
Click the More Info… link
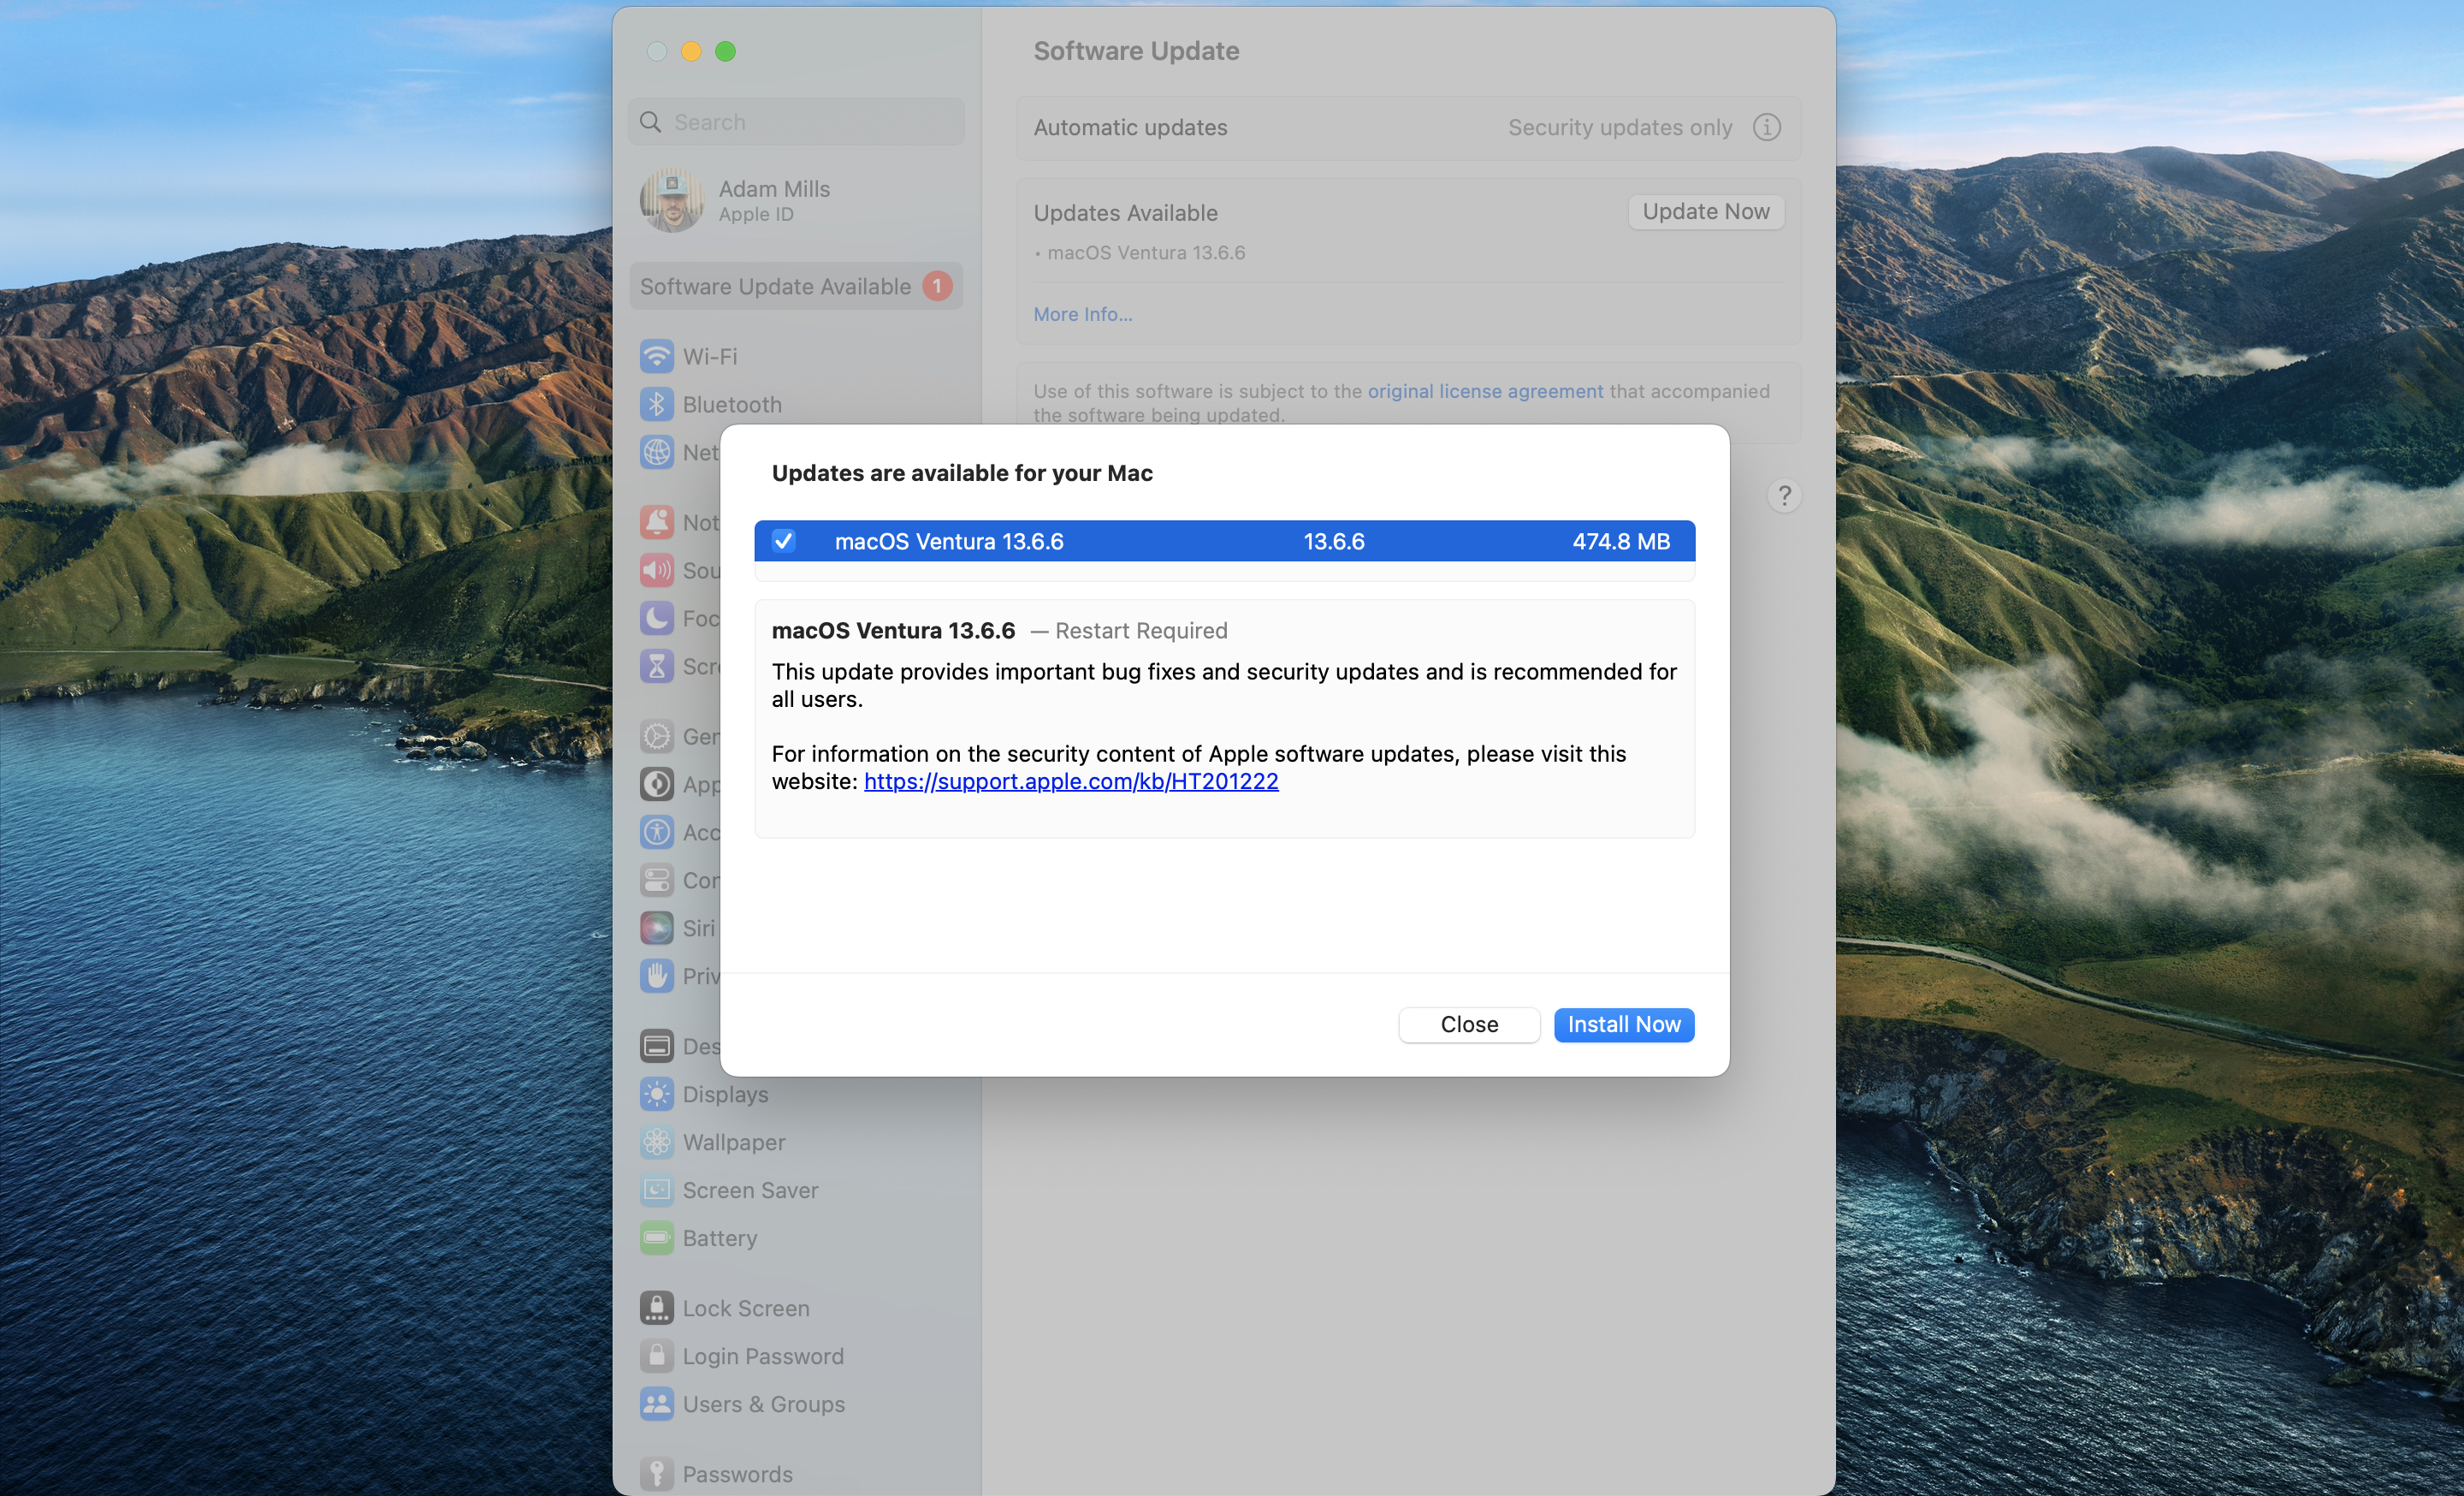[x=1083, y=314]
